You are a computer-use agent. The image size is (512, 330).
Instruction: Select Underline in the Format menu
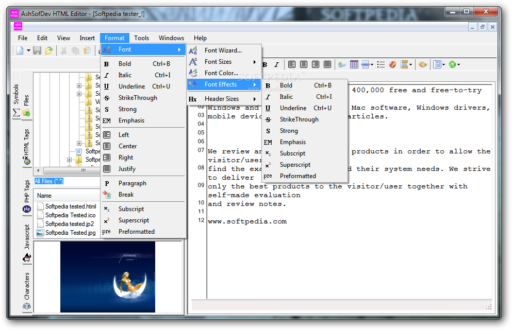143,86
